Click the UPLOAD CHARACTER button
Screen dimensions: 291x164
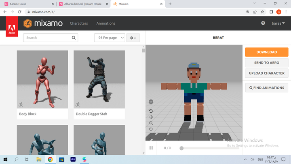[x=267, y=73]
